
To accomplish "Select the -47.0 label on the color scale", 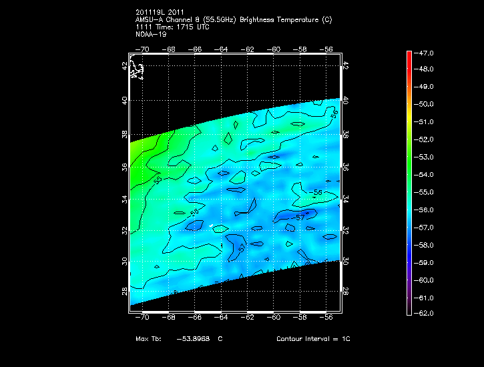I will click(426, 52).
